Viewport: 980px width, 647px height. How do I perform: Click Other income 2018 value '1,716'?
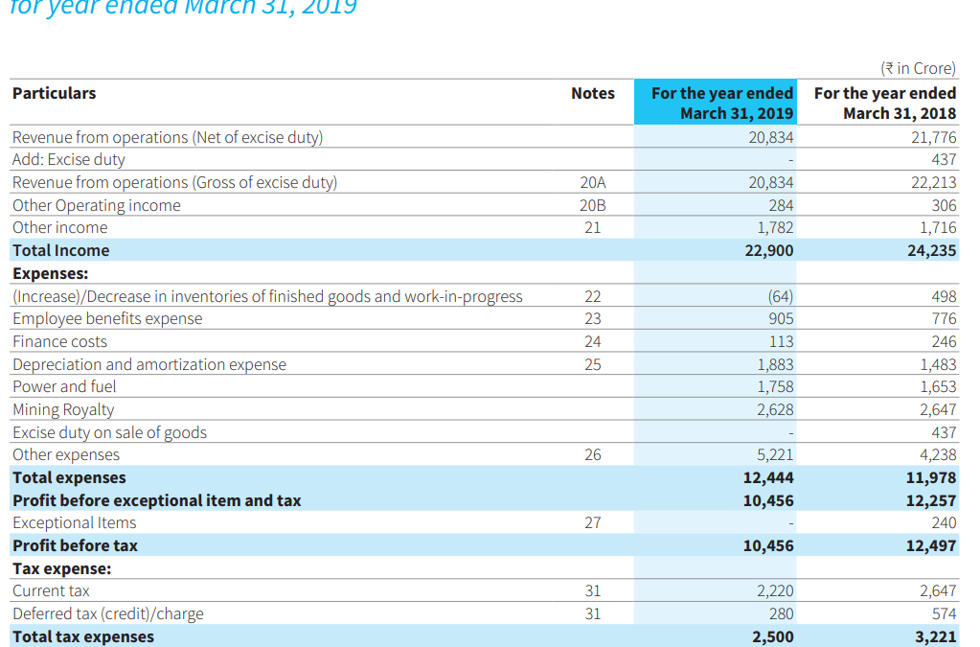point(938,227)
